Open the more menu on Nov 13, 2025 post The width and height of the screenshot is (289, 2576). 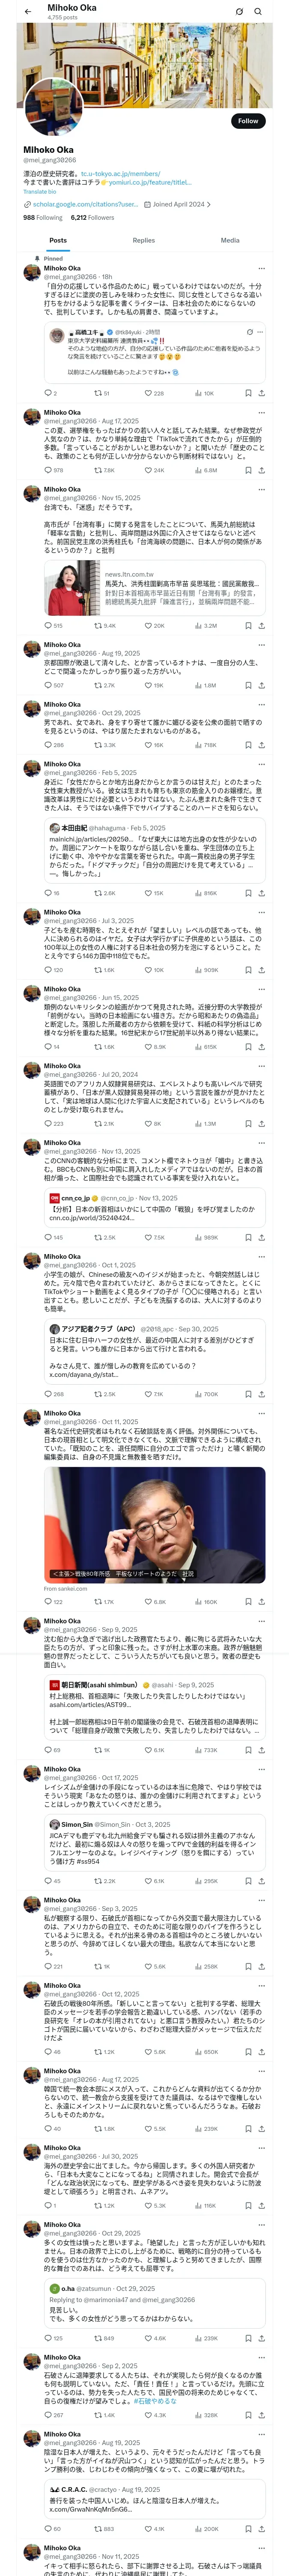click(262, 1142)
